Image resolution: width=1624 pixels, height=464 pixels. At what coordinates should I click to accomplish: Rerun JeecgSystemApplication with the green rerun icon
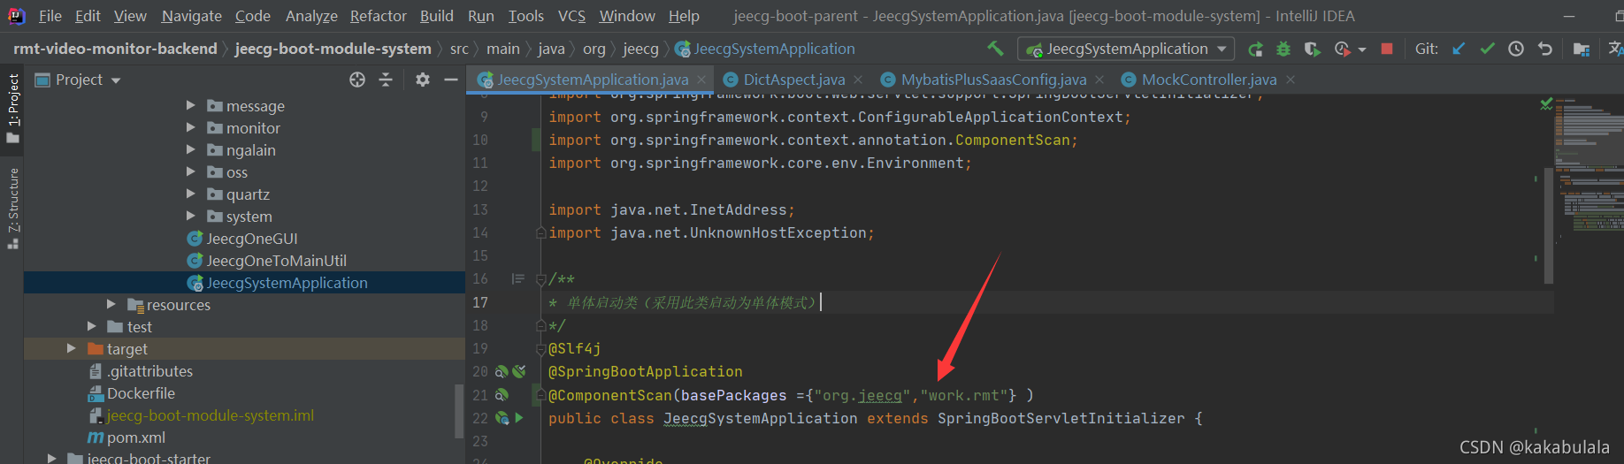point(1255,49)
